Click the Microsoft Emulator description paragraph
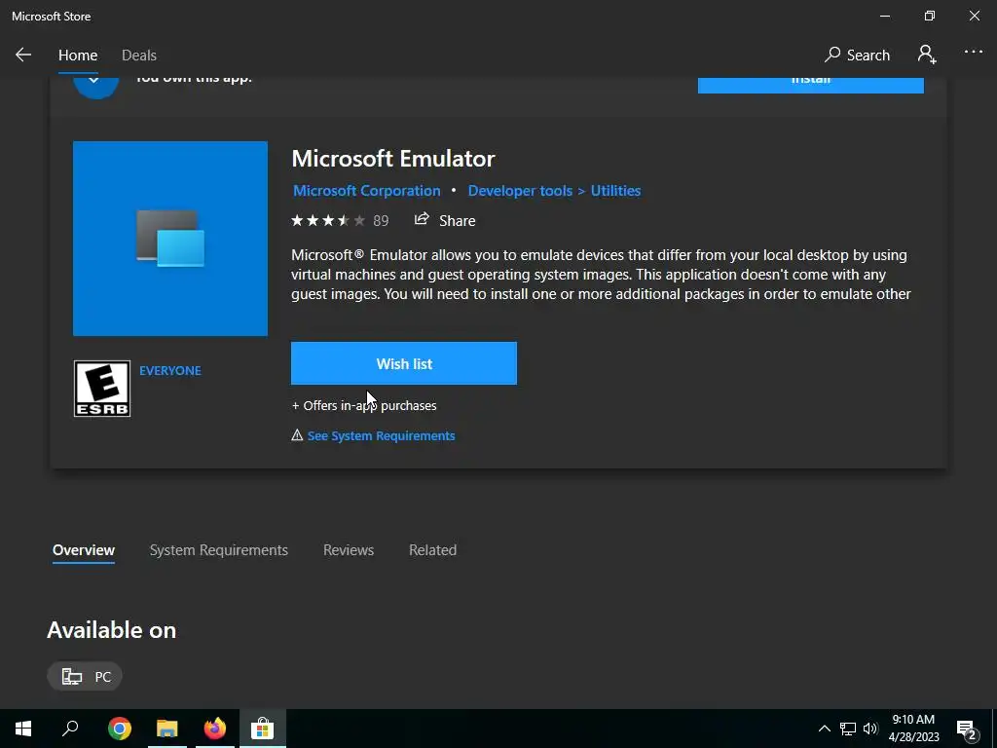Image resolution: width=997 pixels, height=748 pixels. point(601,275)
